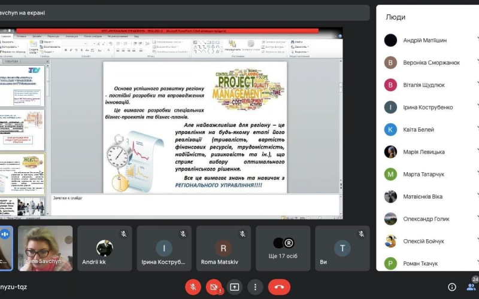
Task: Toggle the numbered list button
Action: 126,44
